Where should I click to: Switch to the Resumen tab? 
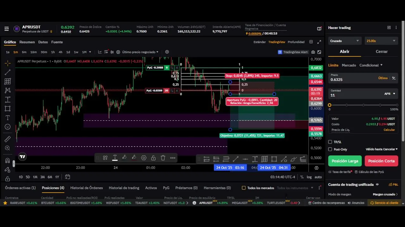27,42
